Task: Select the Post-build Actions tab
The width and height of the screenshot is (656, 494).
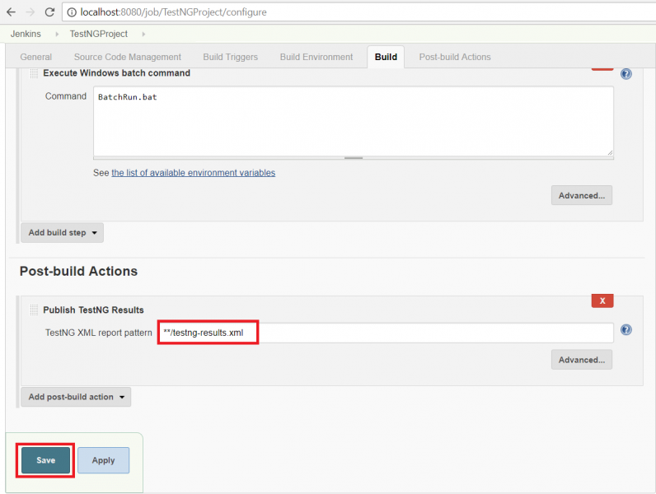Action: [454, 57]
